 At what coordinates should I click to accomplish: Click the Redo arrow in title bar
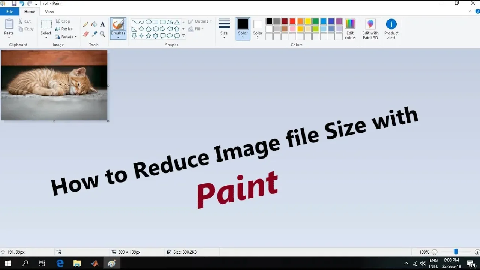(x=30, y=3)
